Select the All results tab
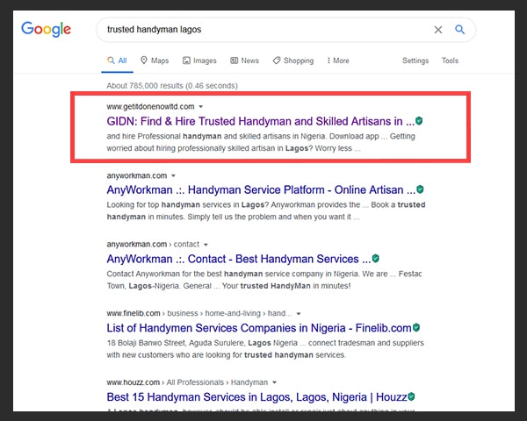527x421 pixels. pos(117,61)
